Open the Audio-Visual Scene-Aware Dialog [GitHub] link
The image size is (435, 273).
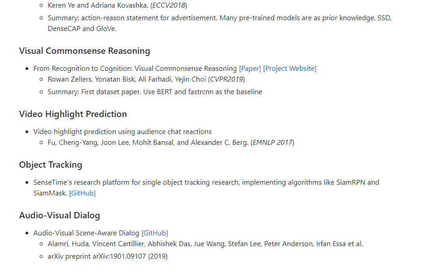(x=155, y=233)
